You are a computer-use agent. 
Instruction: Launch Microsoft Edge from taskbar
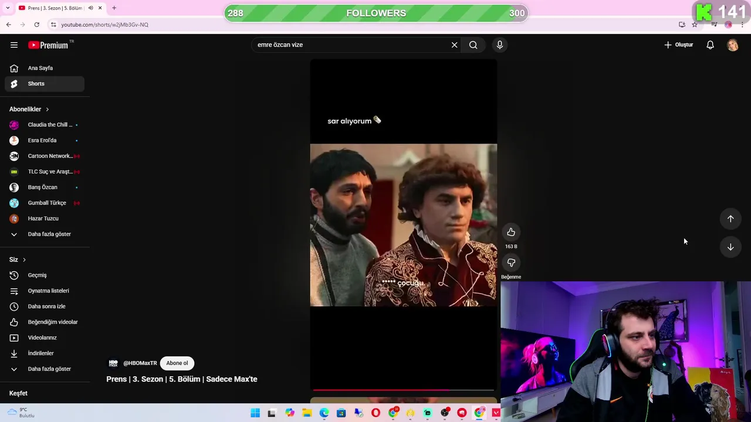tap(324, 413)
